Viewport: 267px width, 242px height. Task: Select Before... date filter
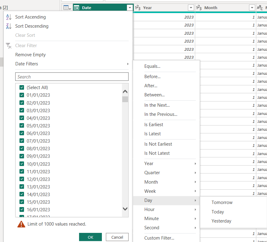pos(152,77)
